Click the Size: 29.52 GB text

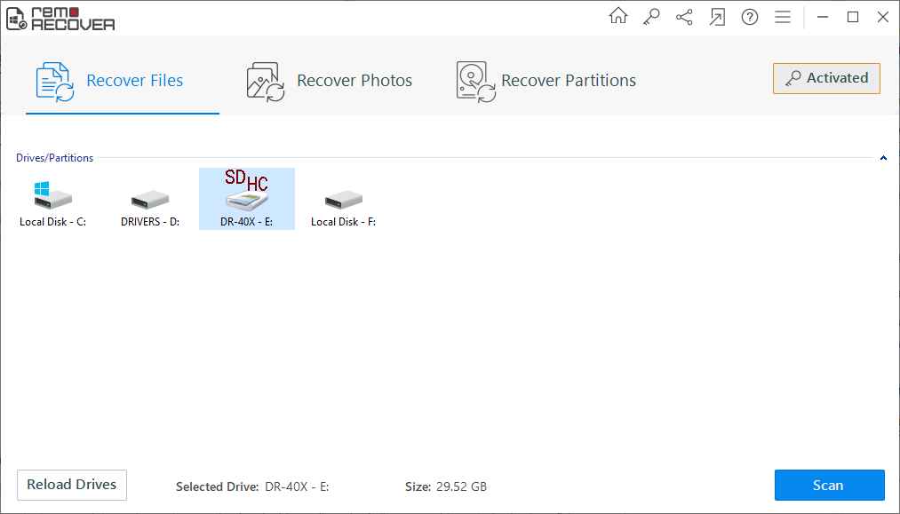tap(446, 487)
